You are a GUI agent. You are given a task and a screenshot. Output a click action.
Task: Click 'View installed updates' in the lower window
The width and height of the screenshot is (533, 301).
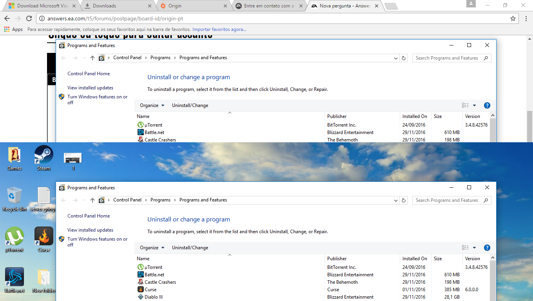tap(90, 230)
